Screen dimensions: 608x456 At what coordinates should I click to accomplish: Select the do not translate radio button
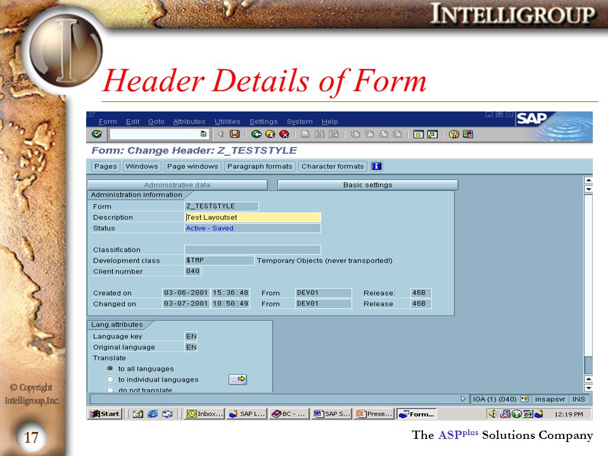110,389
